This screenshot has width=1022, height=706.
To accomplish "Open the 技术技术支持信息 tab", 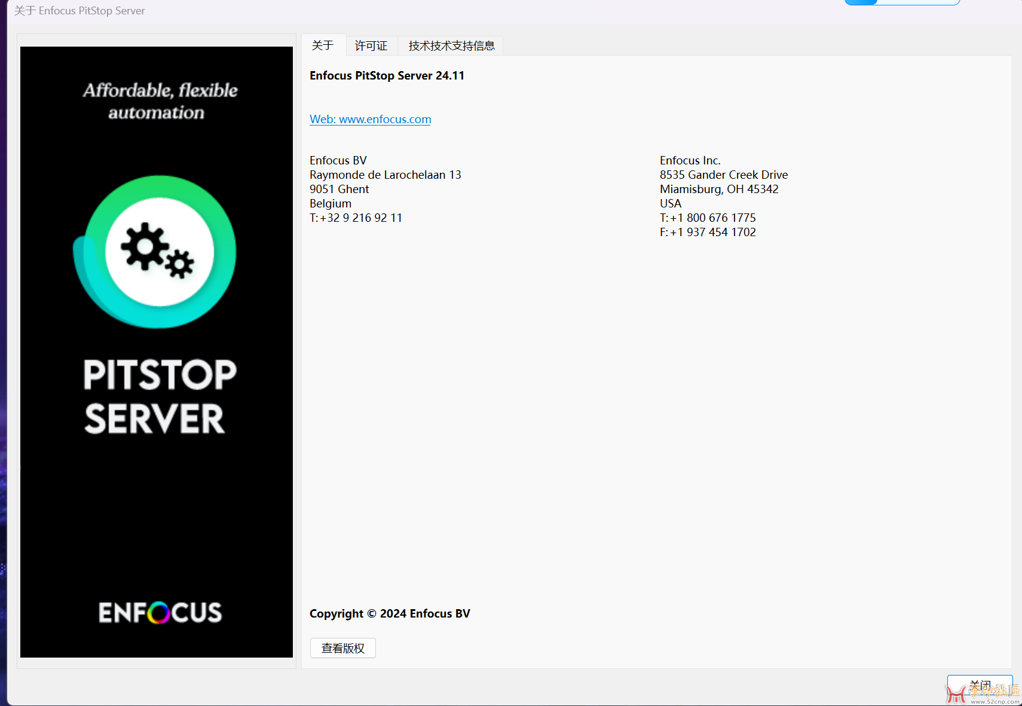I will 451,46.
